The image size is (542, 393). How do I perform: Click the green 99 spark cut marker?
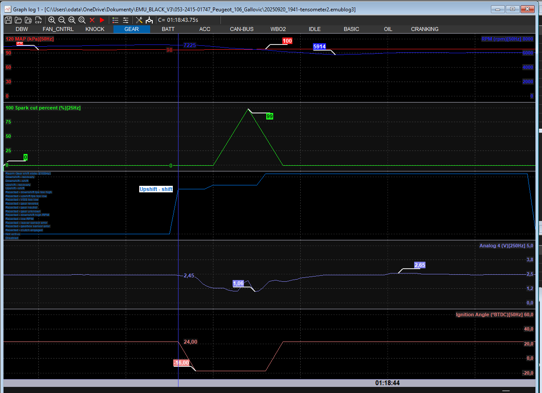[x=270, y=116]
